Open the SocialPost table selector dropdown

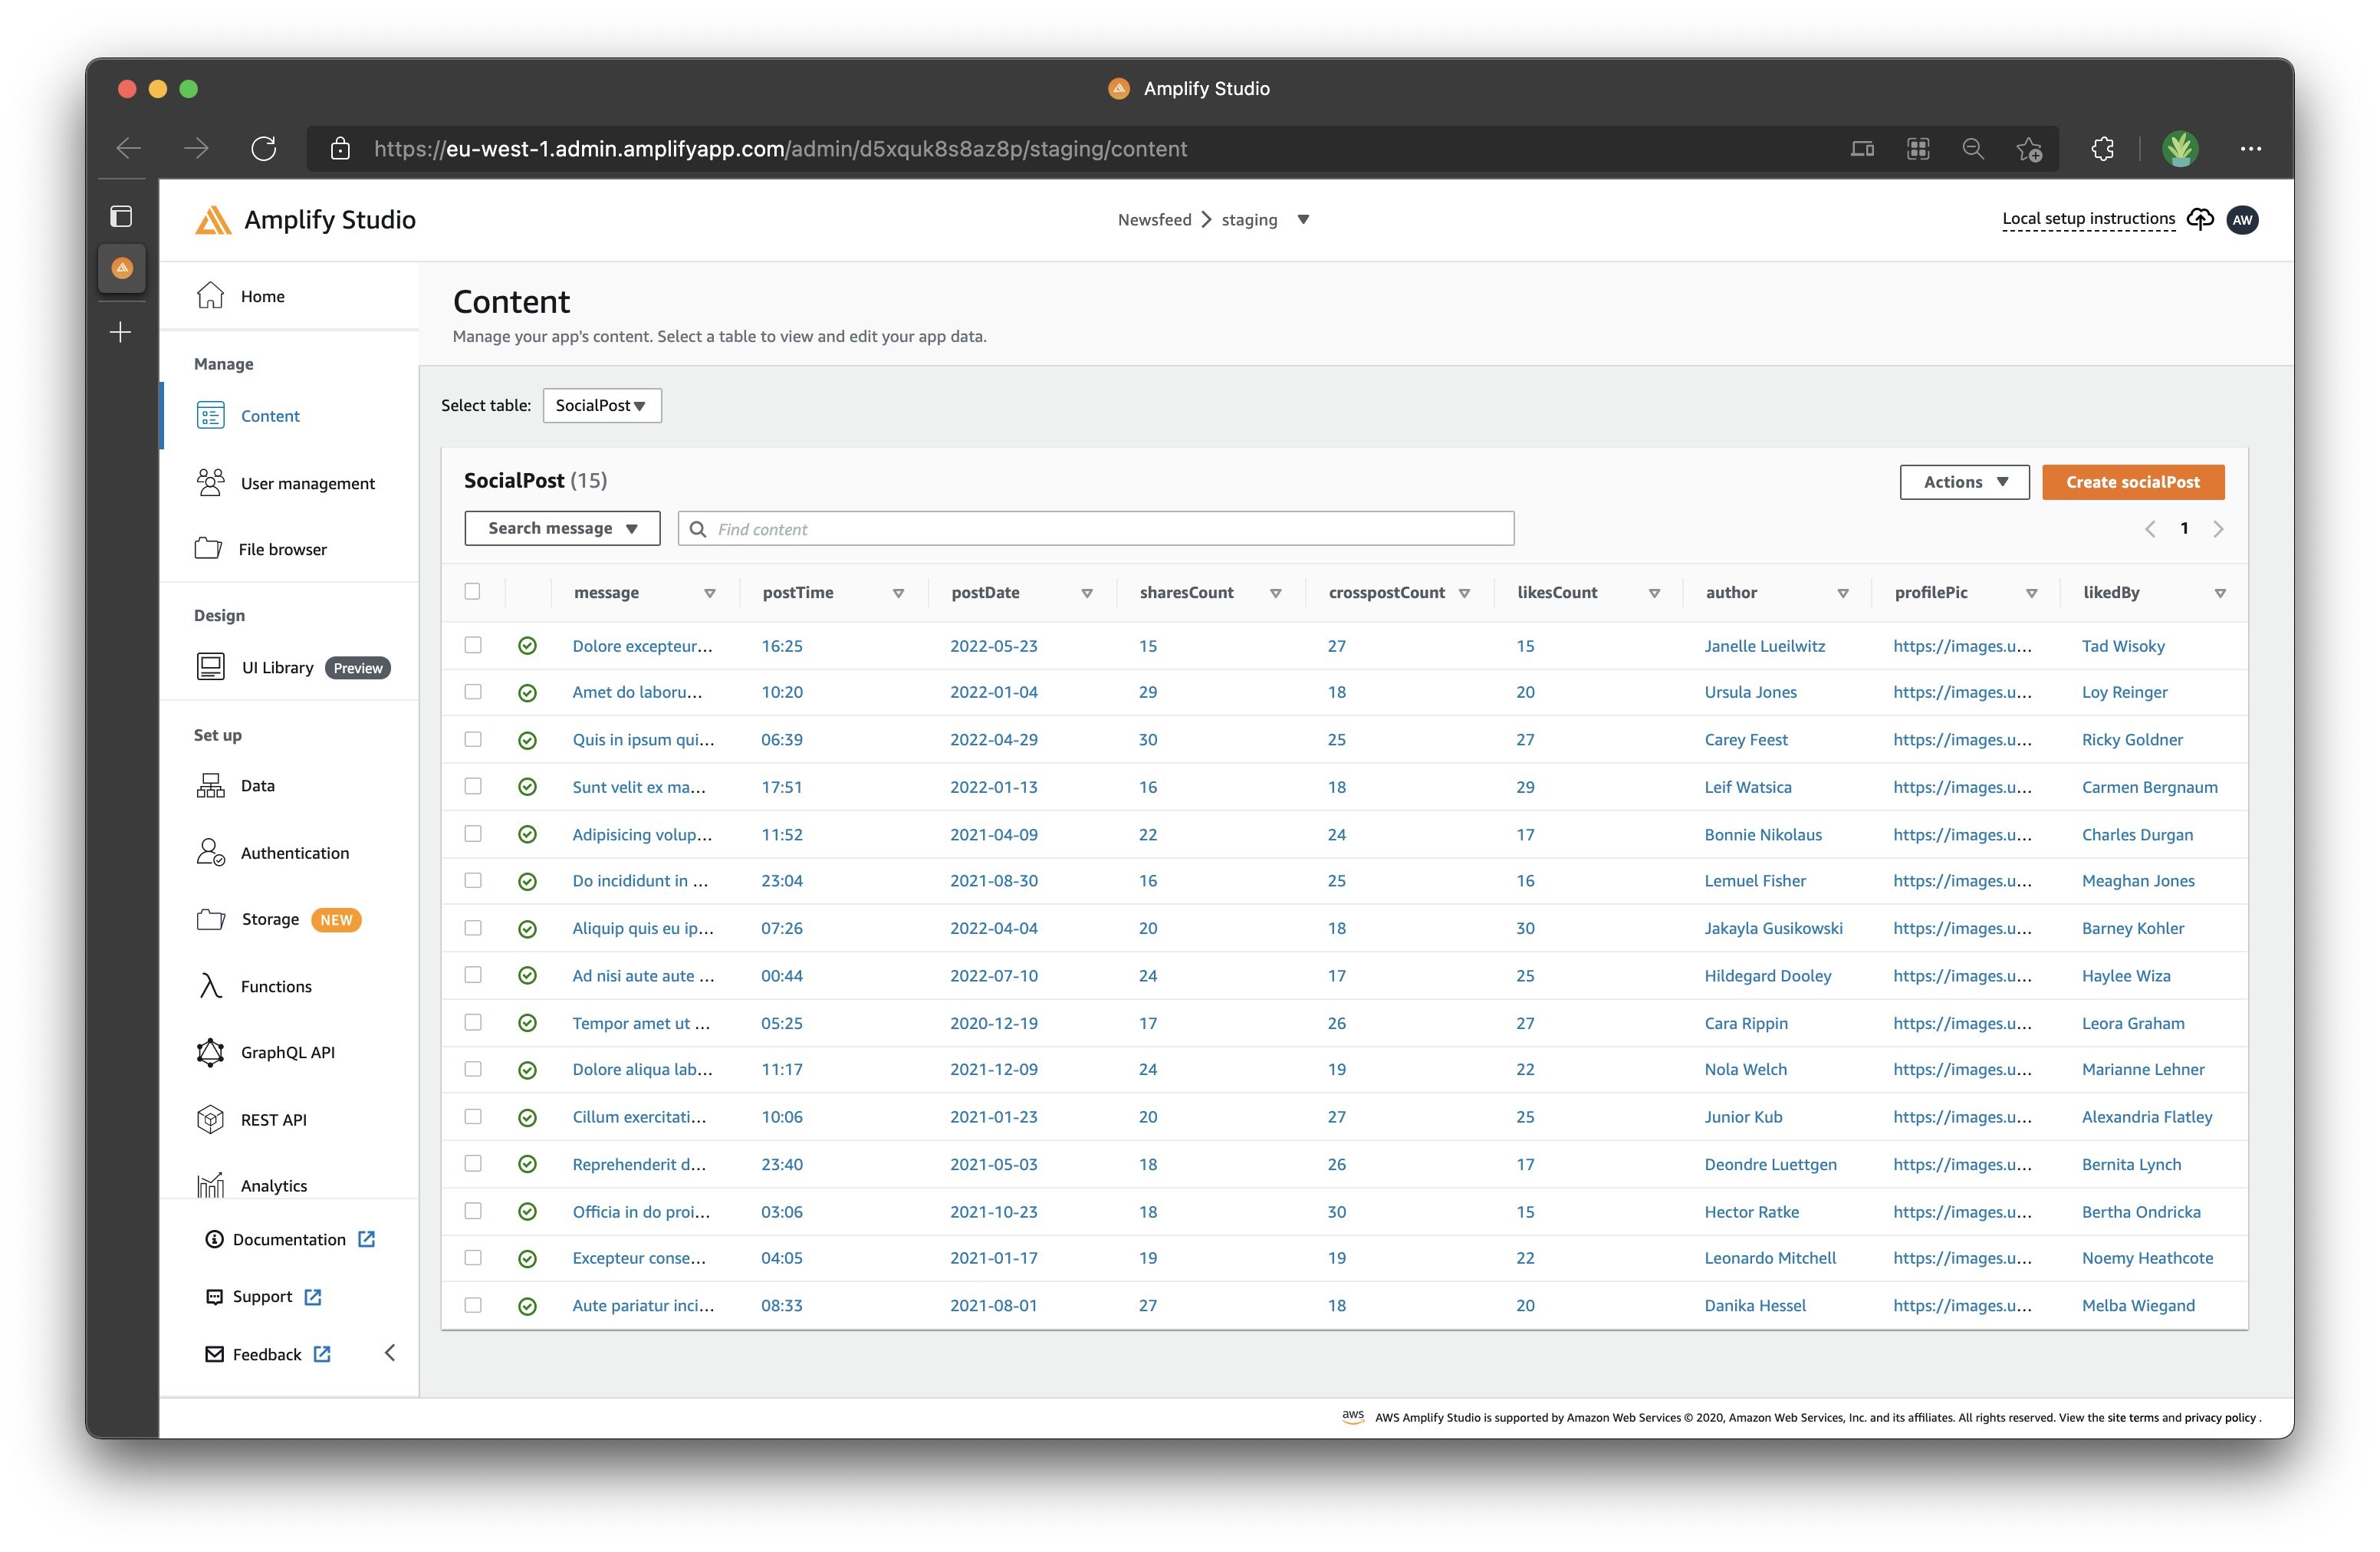pyautogui.click(x=602, y=405)
